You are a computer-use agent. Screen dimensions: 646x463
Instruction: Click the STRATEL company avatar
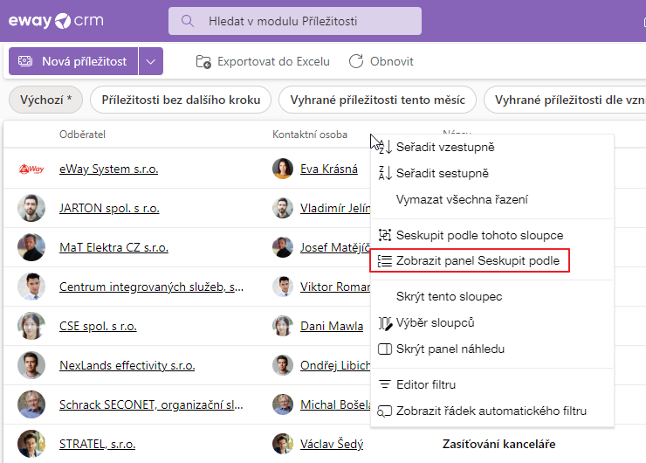coord(31,444)
